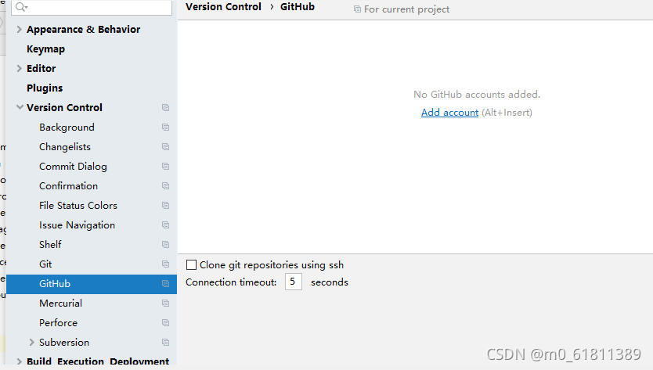This screenshot has height=370, width=653.
Task: Click the project-level icon beside Commit Dialog
Action: [165, 167]
